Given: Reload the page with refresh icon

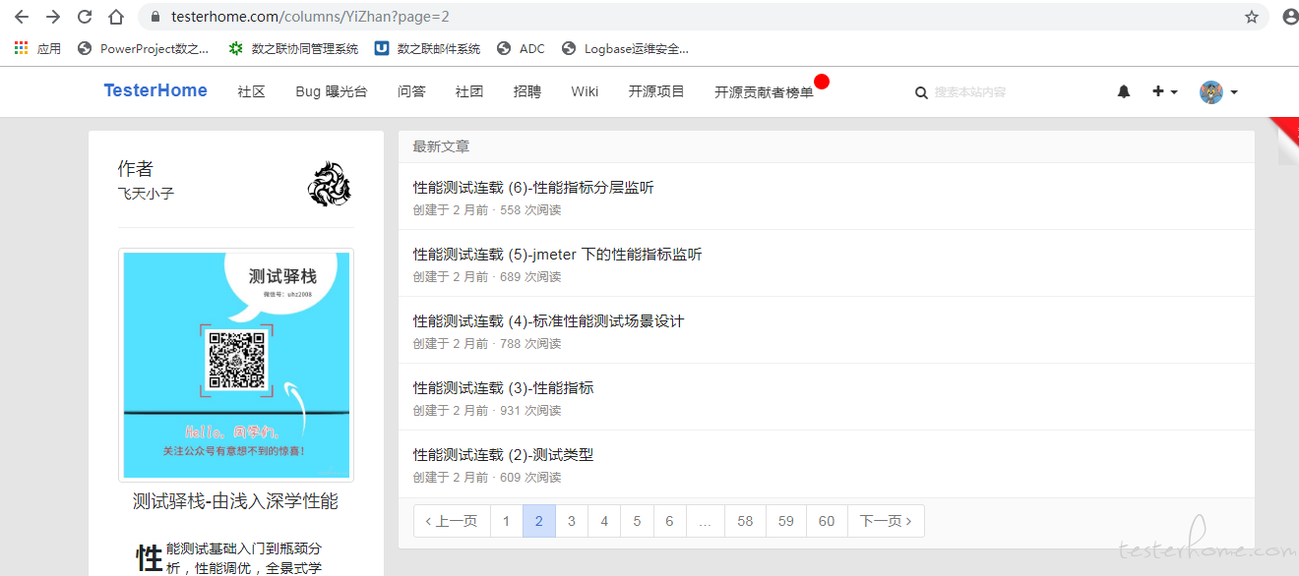Looking at the screenshot, I should pos(85,17).
